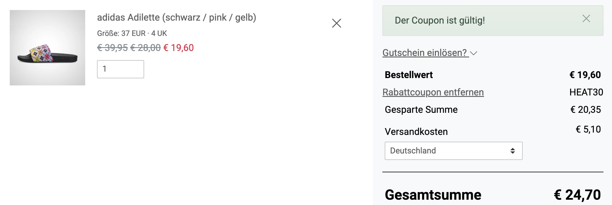Collapse the voucher redemption panel
Viewport: 612px width, 205px height.
[425, 52]
